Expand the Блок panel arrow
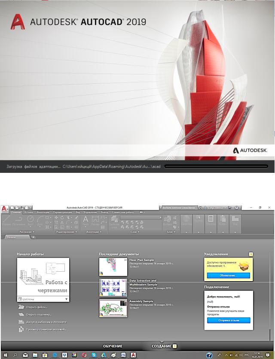 click(174, 232)
